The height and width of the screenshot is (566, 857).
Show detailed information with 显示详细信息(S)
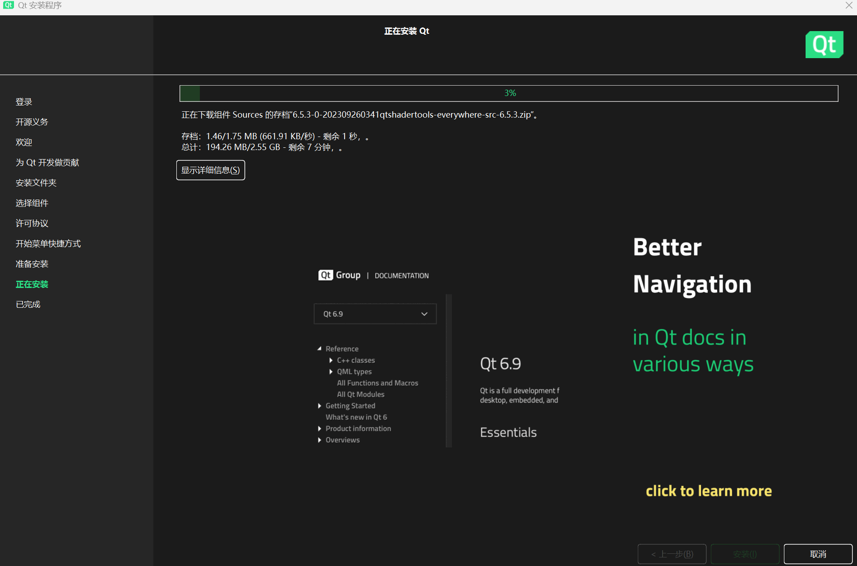(x=211, y=170)
